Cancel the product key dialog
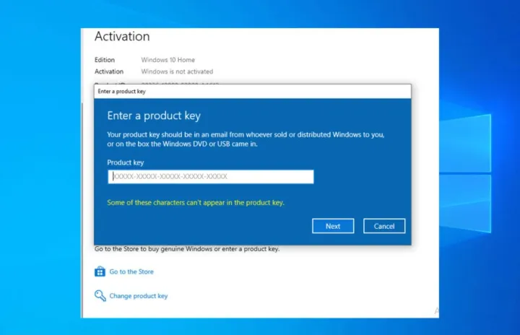 click(384, 226)
